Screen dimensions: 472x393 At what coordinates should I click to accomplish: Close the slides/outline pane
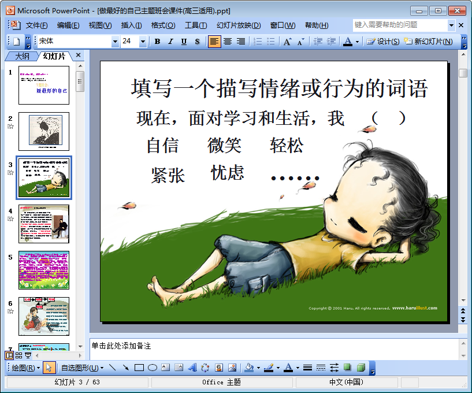[x=78, y=55]
